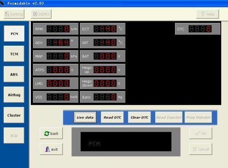The image size is (228, 168).
Task: Click the Hego down voltage readout
Action: click(105, 83)
